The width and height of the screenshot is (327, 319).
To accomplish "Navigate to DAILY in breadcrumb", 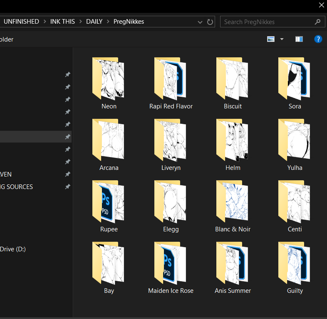I will coord(94,22).
